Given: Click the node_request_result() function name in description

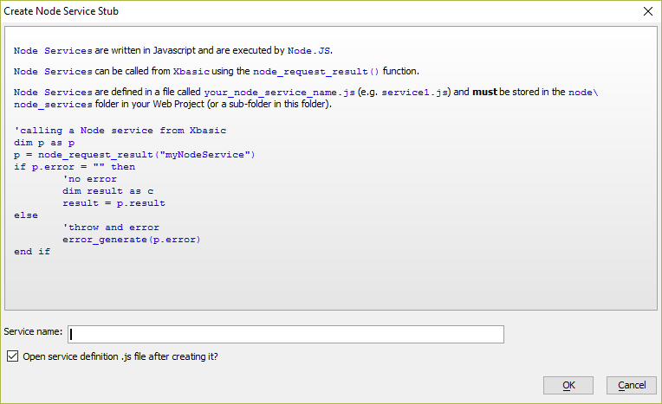Looking at the screenshot, I should pyautogui.click(x=315, y=72).
